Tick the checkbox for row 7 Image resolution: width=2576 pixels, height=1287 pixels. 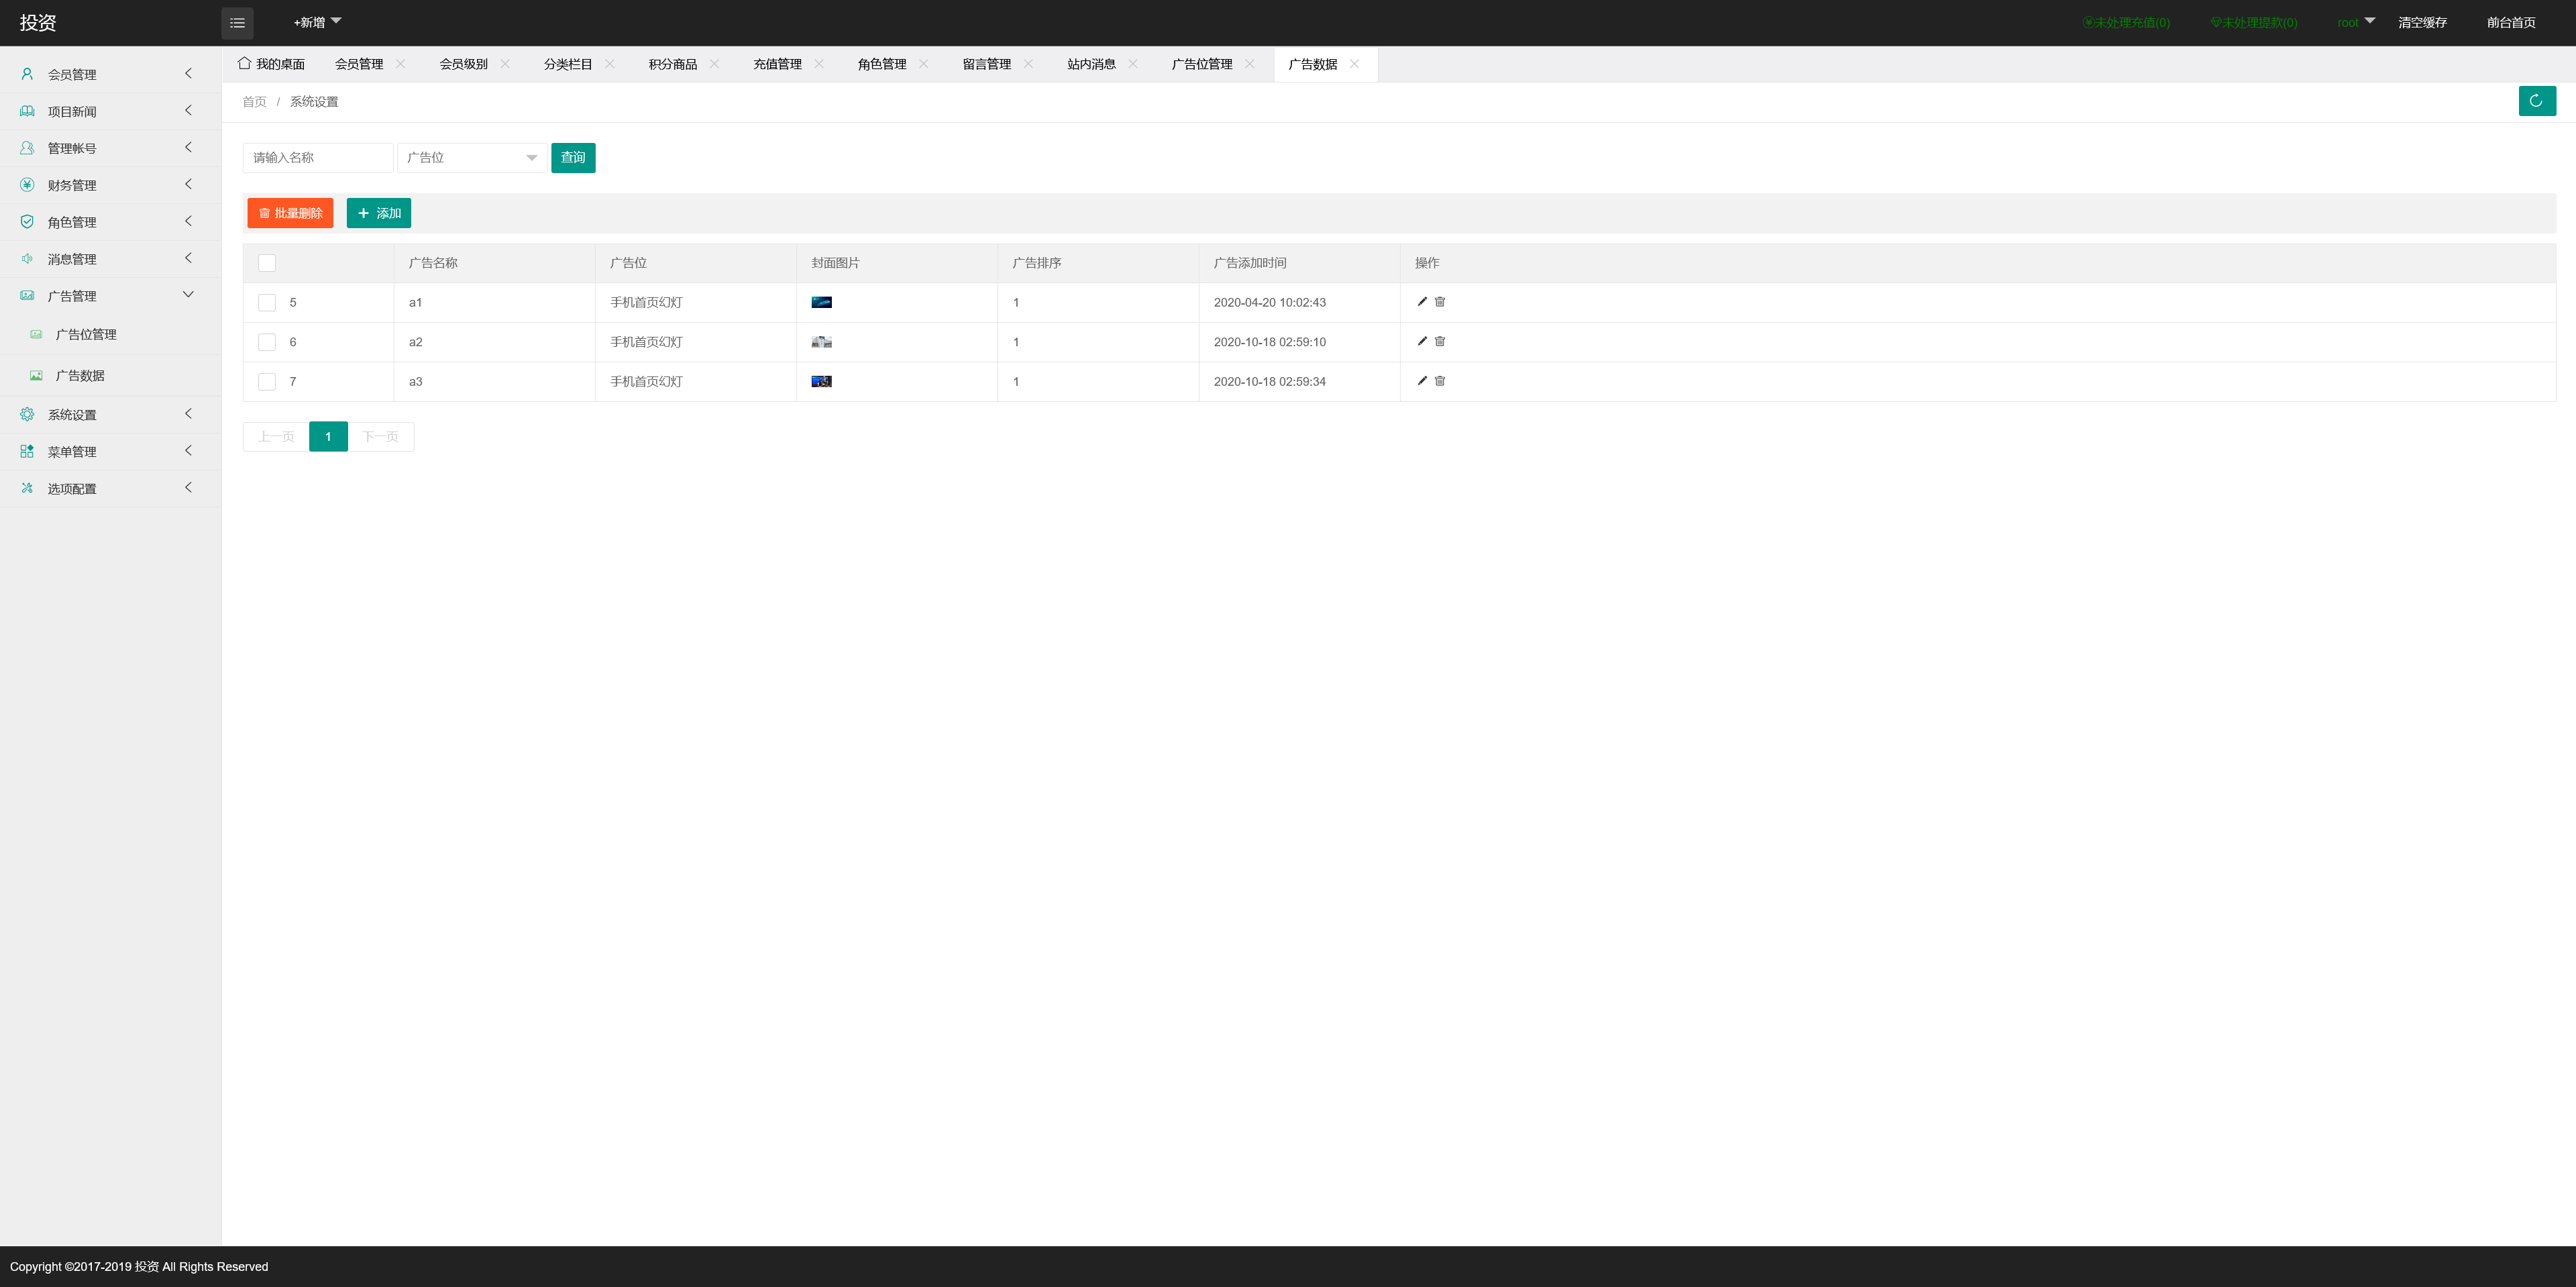pos(267,381)
